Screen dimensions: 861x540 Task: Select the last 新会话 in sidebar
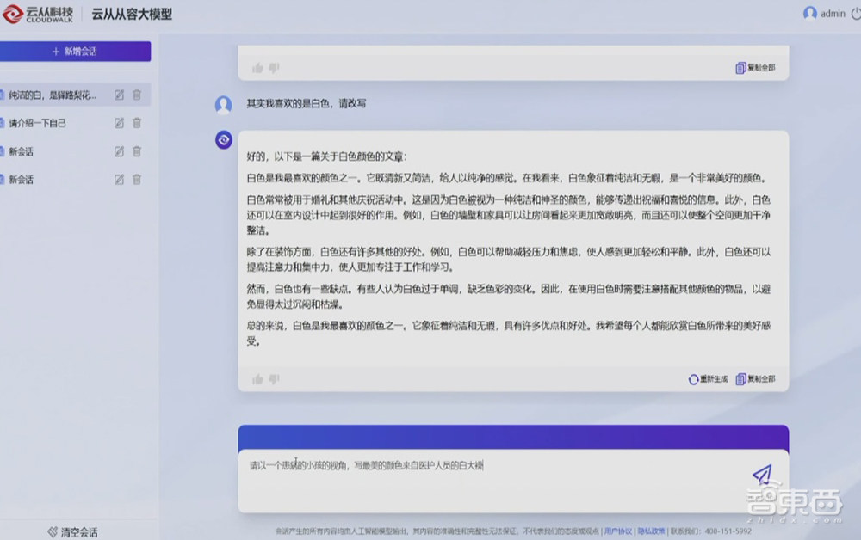coord(22,180)
